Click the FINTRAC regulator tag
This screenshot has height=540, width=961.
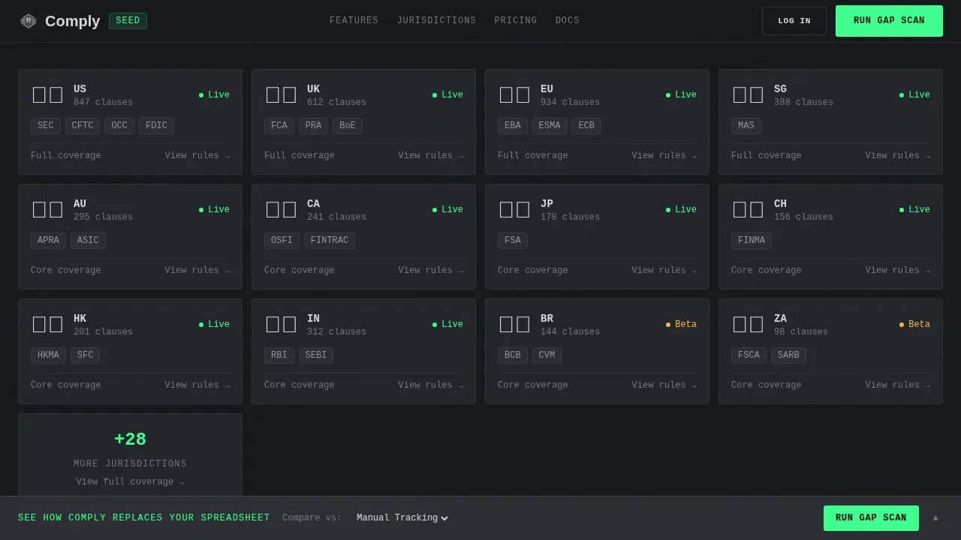[330, 241]
